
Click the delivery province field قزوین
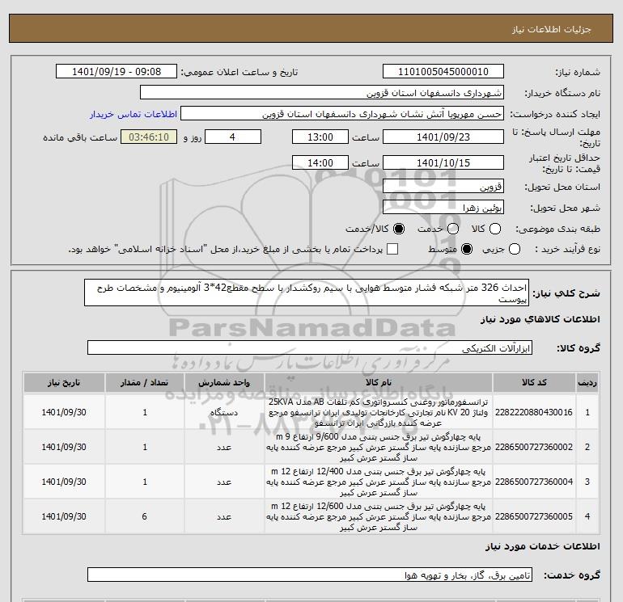(x=443, y=187)
